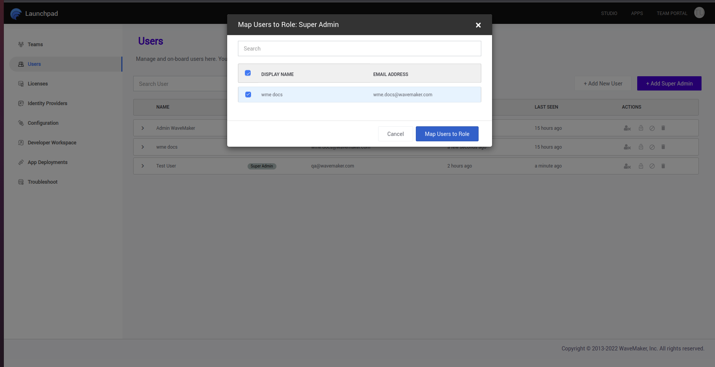Open the Identity Providers section
715x367 pixels.
coord(47,103)
